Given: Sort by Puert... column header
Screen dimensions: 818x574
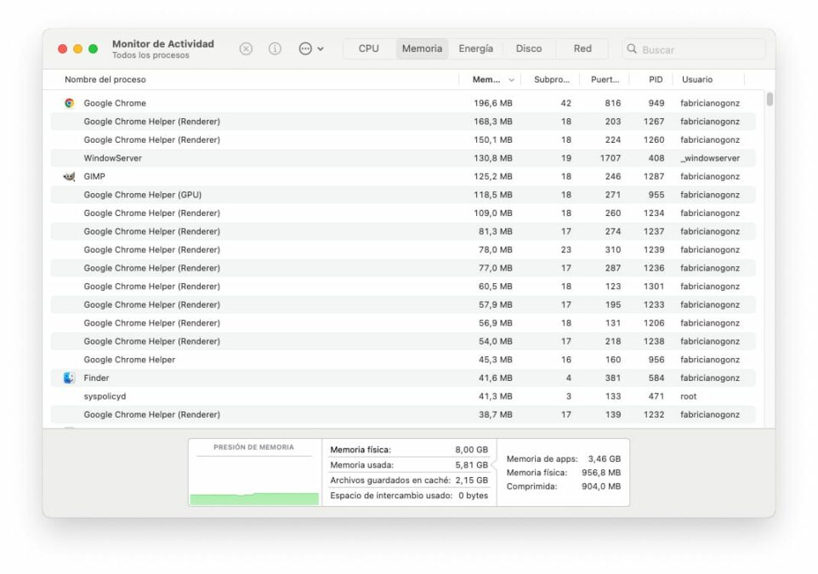Looking at the screenshot, I should (x=605, y=79).
